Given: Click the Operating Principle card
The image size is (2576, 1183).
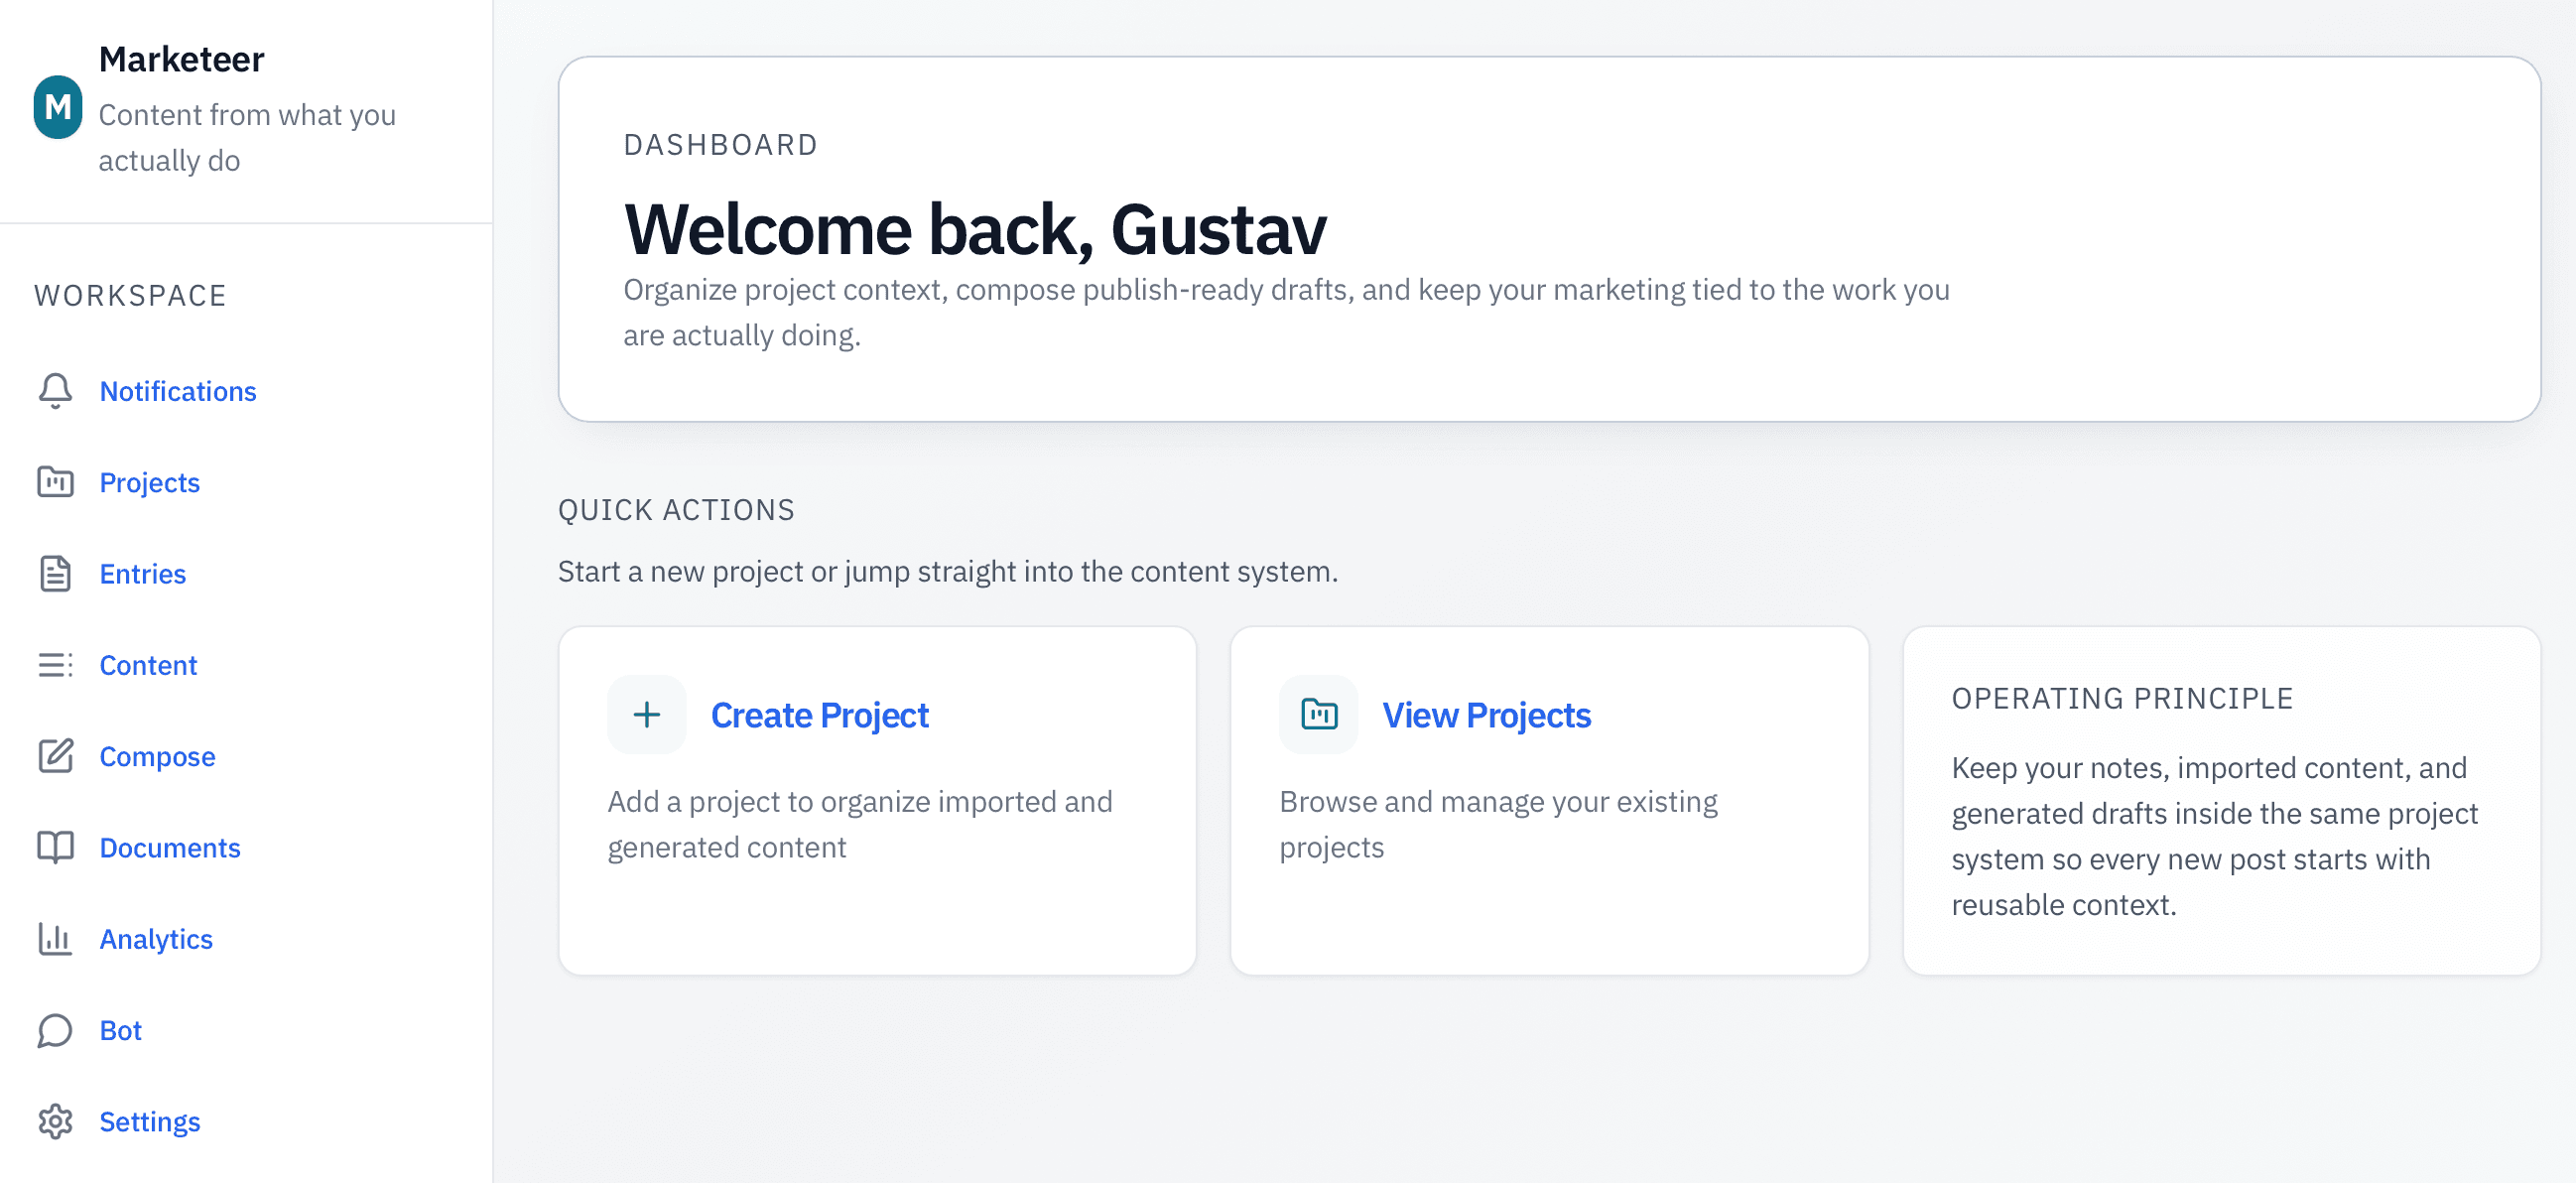Looking at the screenshot, I should point(2222,801).
